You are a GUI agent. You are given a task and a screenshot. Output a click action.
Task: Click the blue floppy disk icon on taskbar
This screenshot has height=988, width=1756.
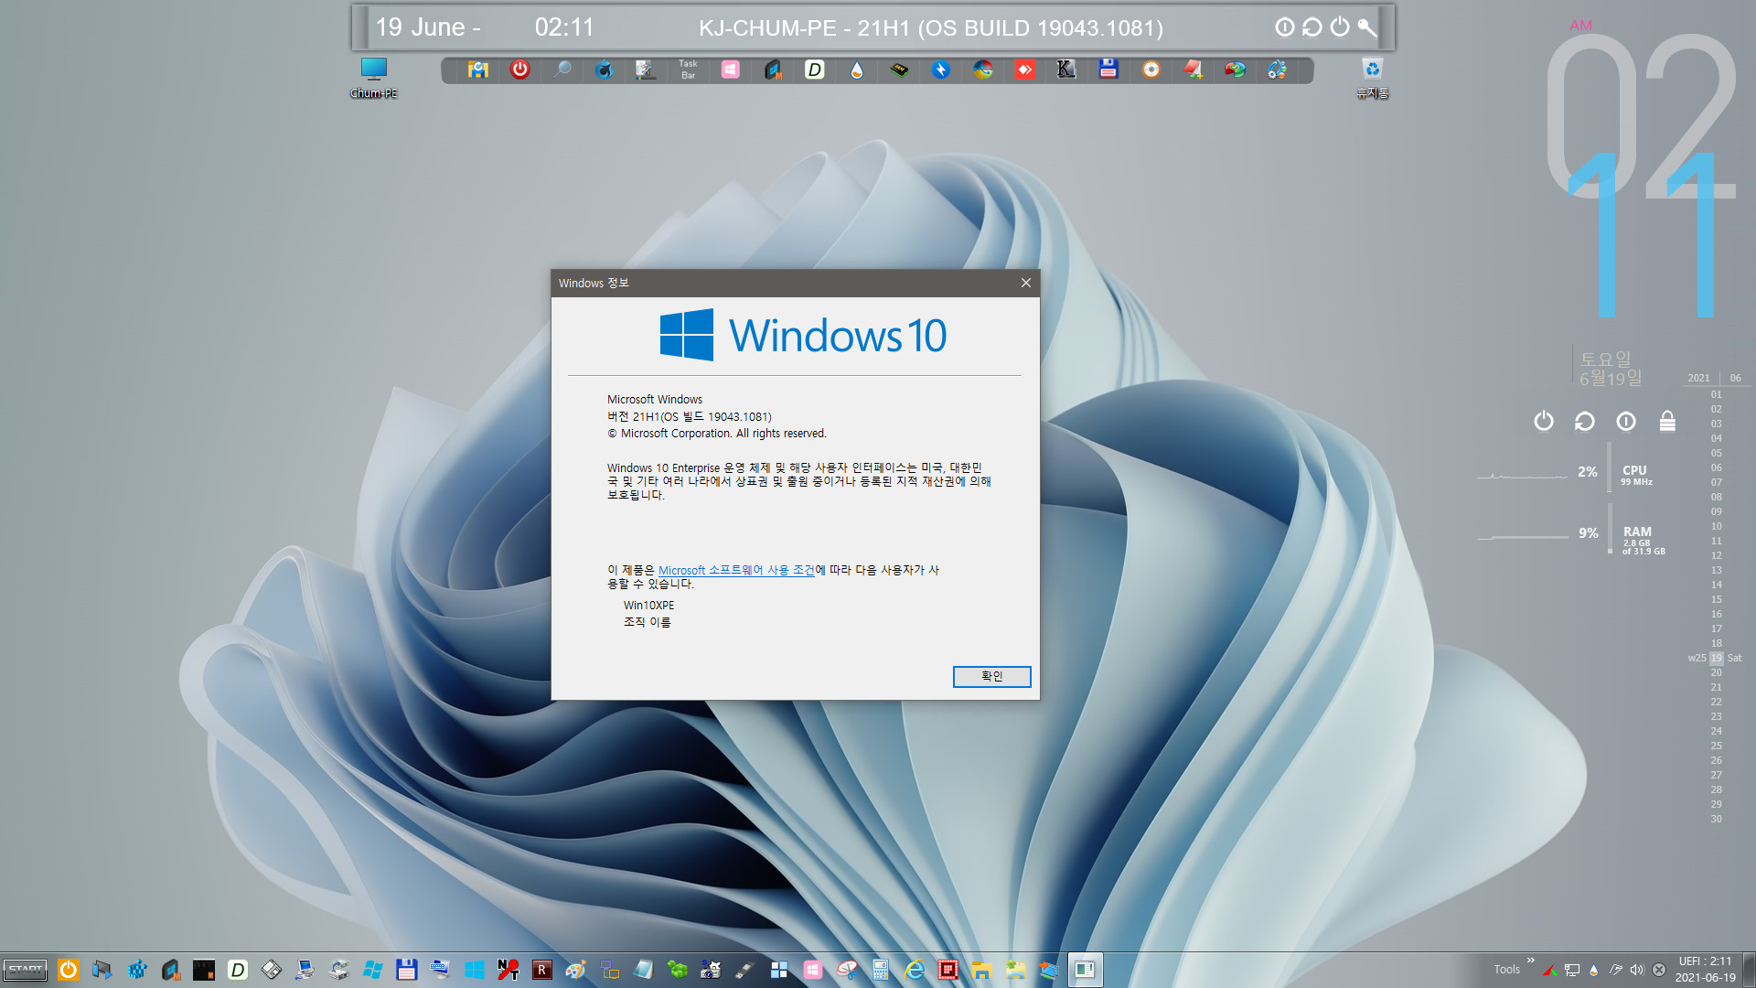coord(407,970)
